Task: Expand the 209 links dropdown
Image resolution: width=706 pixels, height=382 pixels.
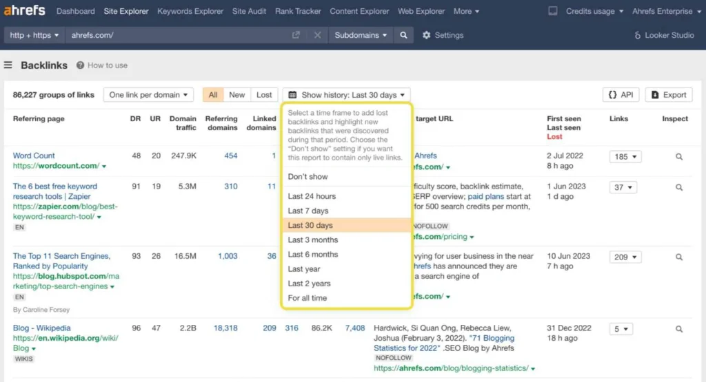Action: click(x=625, y=257)
